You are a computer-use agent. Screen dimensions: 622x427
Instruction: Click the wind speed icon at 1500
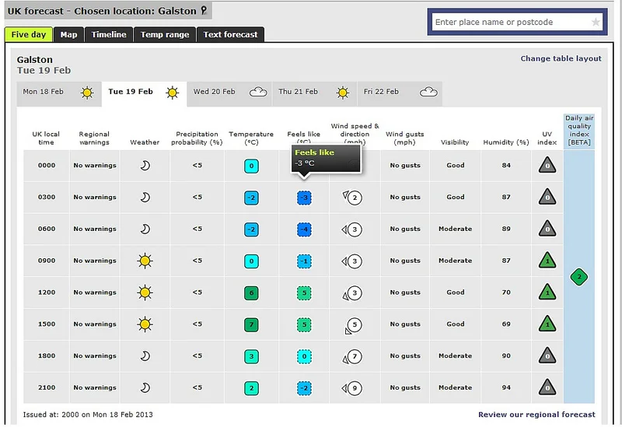tap(355, 324)
